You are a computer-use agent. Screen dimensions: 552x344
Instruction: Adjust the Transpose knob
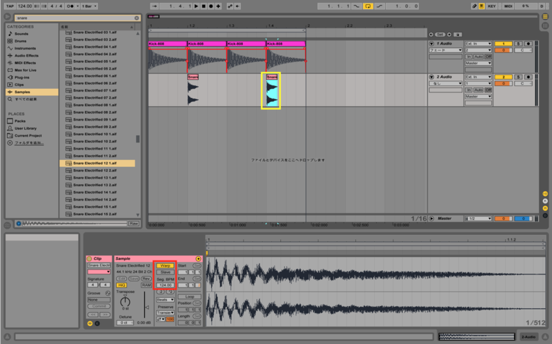(125, 302)
